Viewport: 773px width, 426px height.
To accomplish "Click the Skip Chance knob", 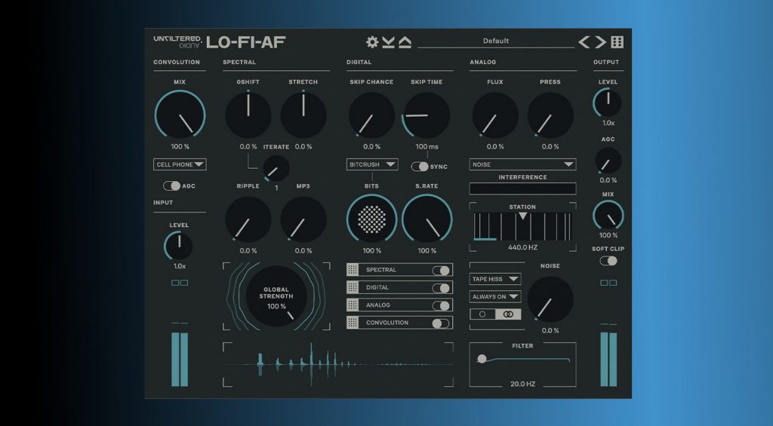I will (371, 115).
